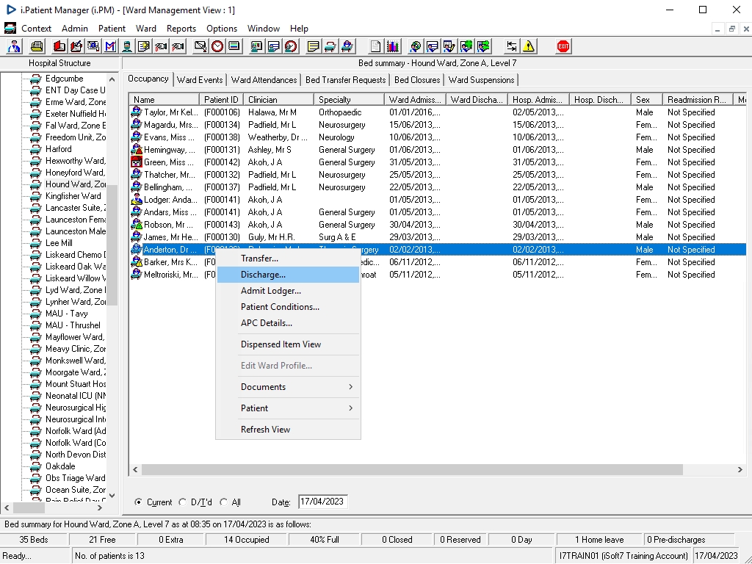
Task: Click the globe with person toolbar icon
Action: pyautogui.click(x=416, y=46)
